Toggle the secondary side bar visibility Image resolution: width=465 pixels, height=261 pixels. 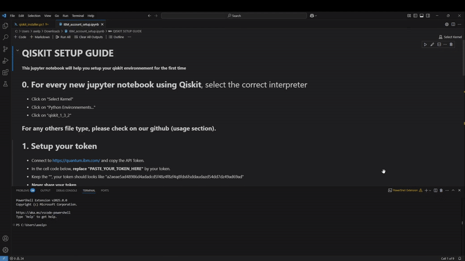pyautogui.click(x=428, y=16)
